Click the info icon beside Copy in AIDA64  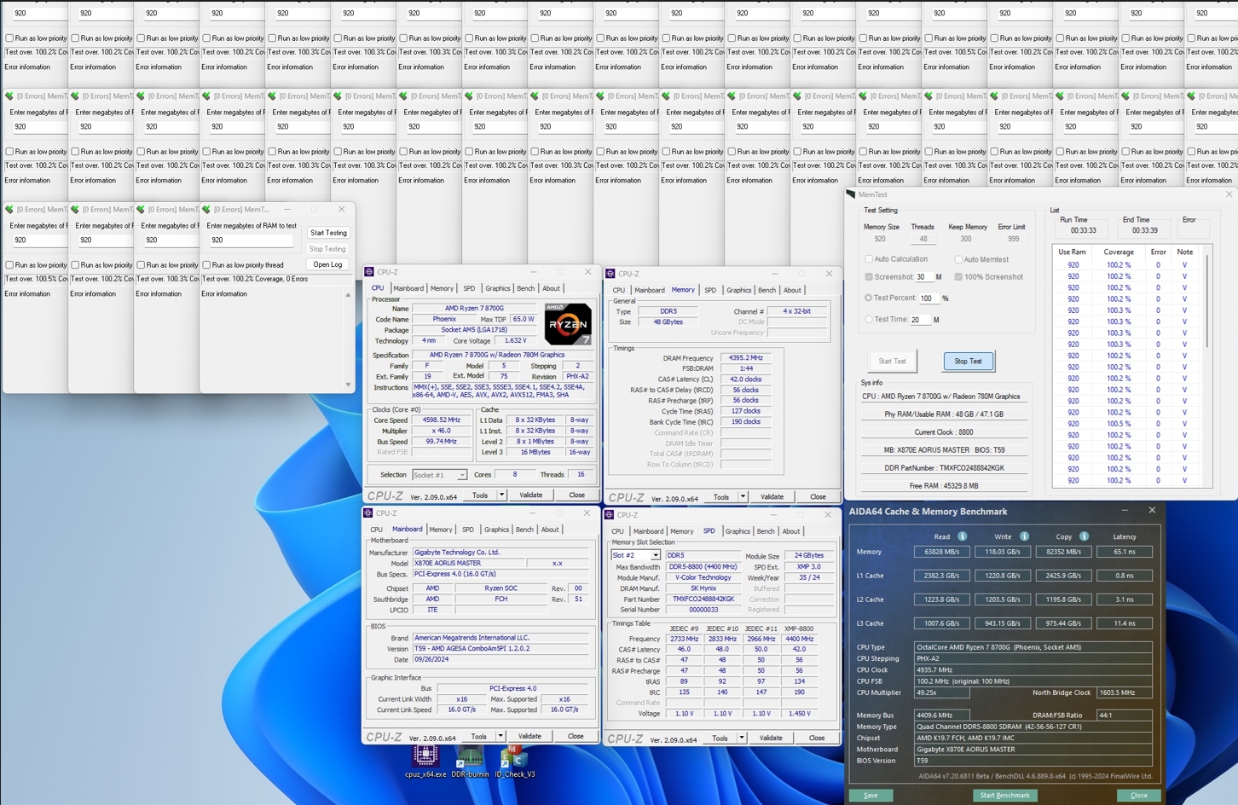pos(1084,536)
